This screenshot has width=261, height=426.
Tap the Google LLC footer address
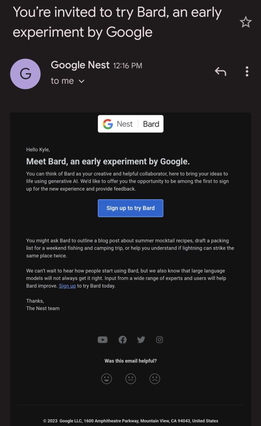click(130, 421)
